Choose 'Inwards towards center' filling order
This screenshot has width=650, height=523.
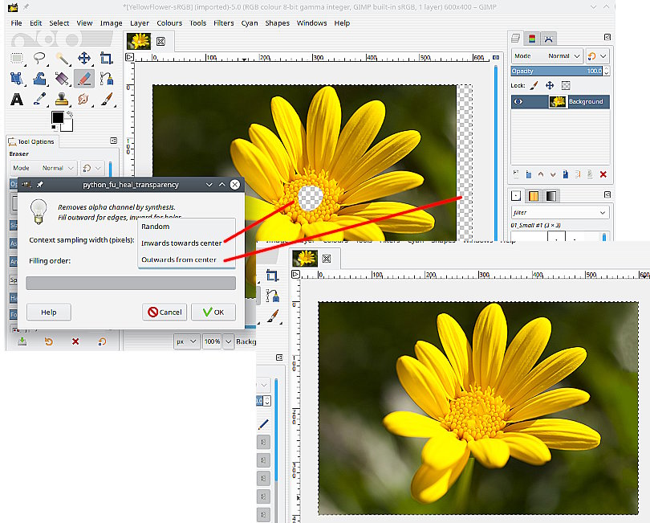point(181,243)
